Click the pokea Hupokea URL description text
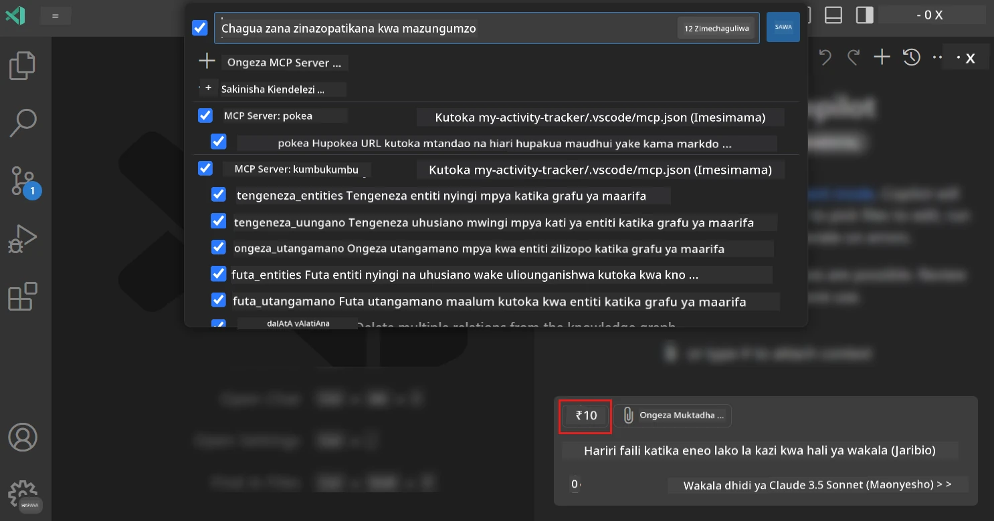This screenshot has width=994, height=521. pyautogui.click(x=506, y=143)
